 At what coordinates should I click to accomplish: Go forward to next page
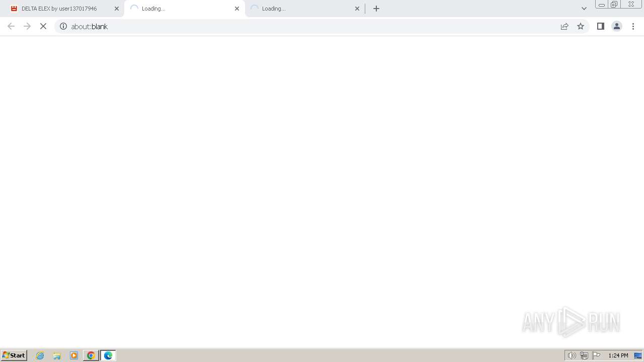[x=27, y=26]
